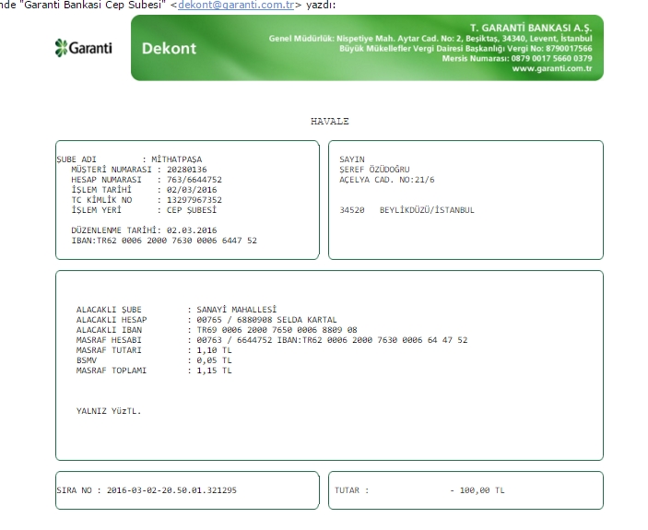Click the AÇELYA CAD. NO:21/6 address

387,180
